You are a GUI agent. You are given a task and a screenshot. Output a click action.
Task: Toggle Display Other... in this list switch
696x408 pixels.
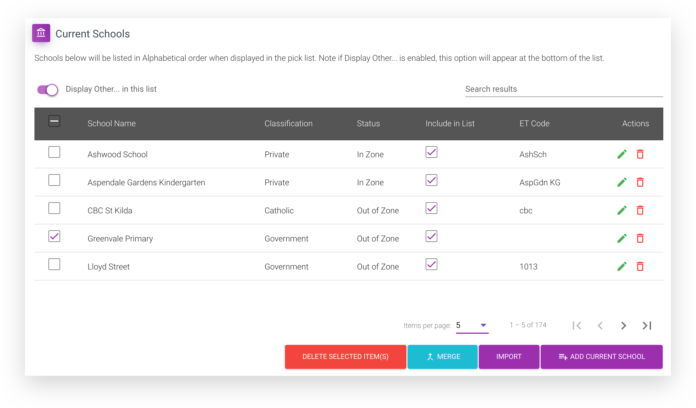pyautogui.click(x=48, y=90)
